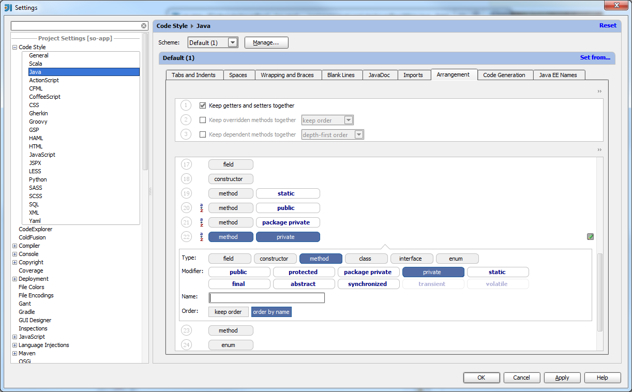Open the Java EE Names tab
The height and width of the screenshot is (392, 632).
coord(558,75)
